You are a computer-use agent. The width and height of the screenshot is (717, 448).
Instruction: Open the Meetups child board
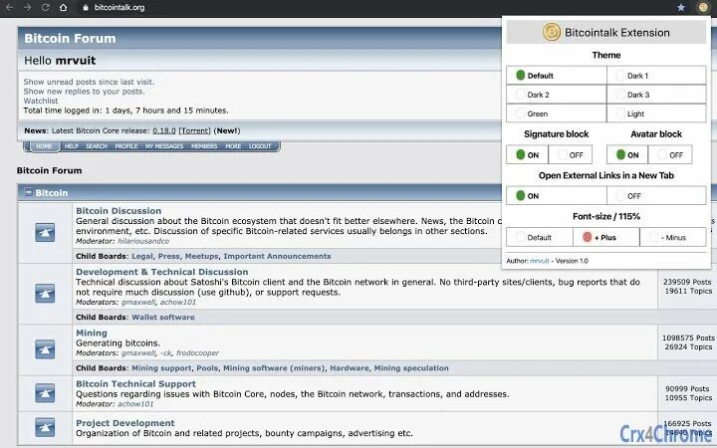tap(201, 256)
